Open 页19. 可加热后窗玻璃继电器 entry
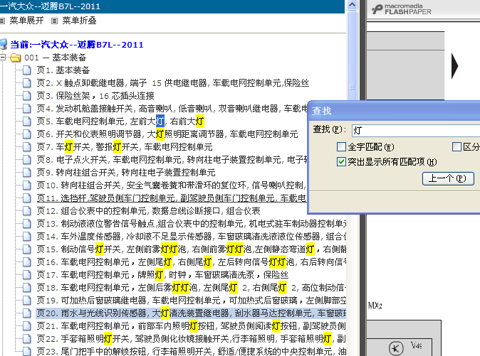 (192, 301)
